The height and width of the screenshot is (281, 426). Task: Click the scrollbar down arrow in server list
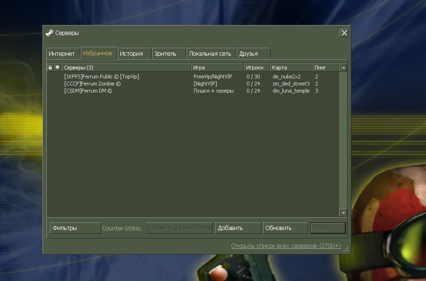pyautogui.click(x=343, y=213)
